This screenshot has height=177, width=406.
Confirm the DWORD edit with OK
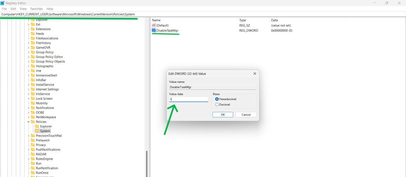point(223,114)
